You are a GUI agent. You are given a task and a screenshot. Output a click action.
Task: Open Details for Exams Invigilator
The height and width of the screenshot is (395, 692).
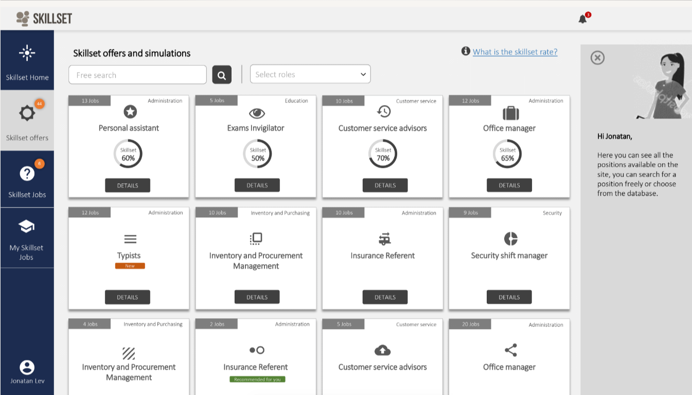click(x=257, y=185)
